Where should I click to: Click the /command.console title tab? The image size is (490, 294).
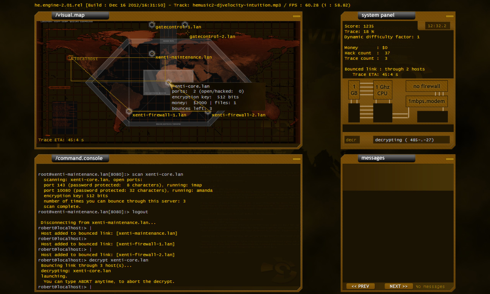tap(80, 158)
